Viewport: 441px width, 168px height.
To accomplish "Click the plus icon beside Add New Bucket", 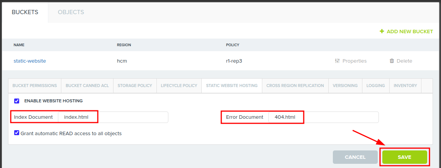I will [x=382, y=31].
